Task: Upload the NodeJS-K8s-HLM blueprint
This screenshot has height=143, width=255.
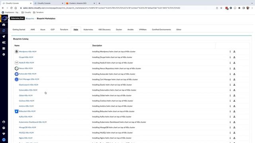Action: pyautogui.click(x=234, y=63)
